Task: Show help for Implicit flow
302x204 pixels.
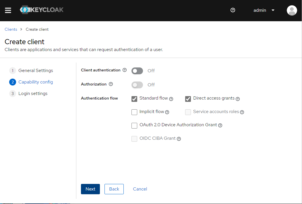Action: [167, 112]
